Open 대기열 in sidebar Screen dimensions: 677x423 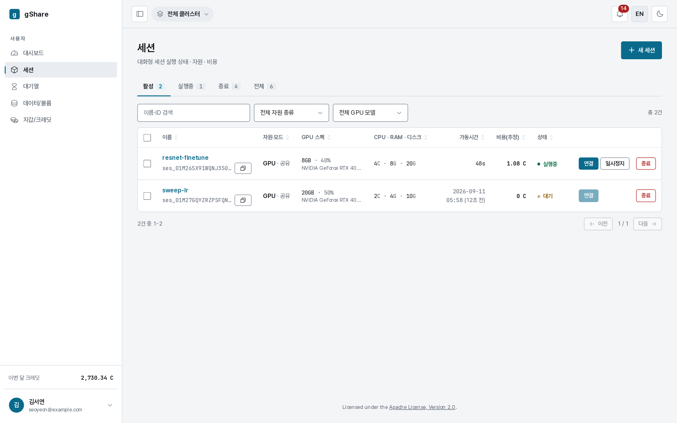pos(61,86)
